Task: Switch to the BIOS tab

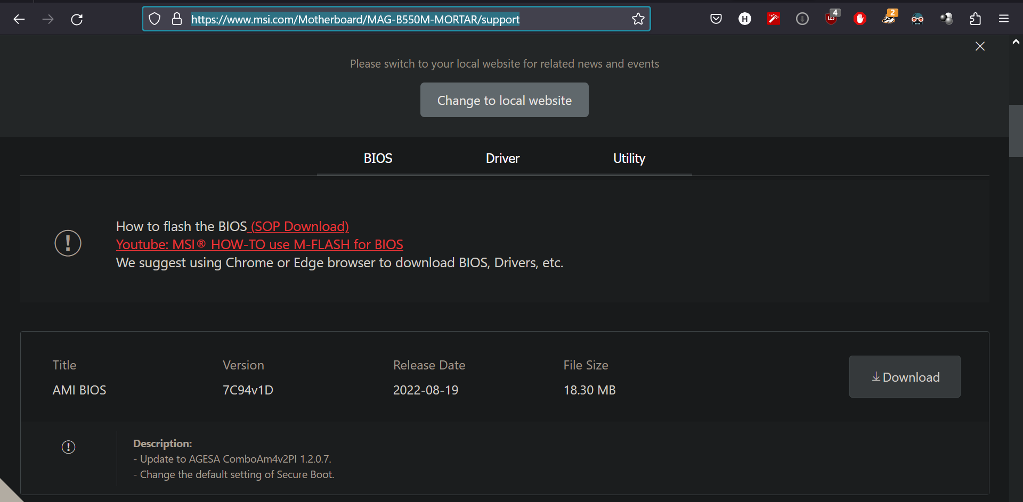Action: point(378,159)
